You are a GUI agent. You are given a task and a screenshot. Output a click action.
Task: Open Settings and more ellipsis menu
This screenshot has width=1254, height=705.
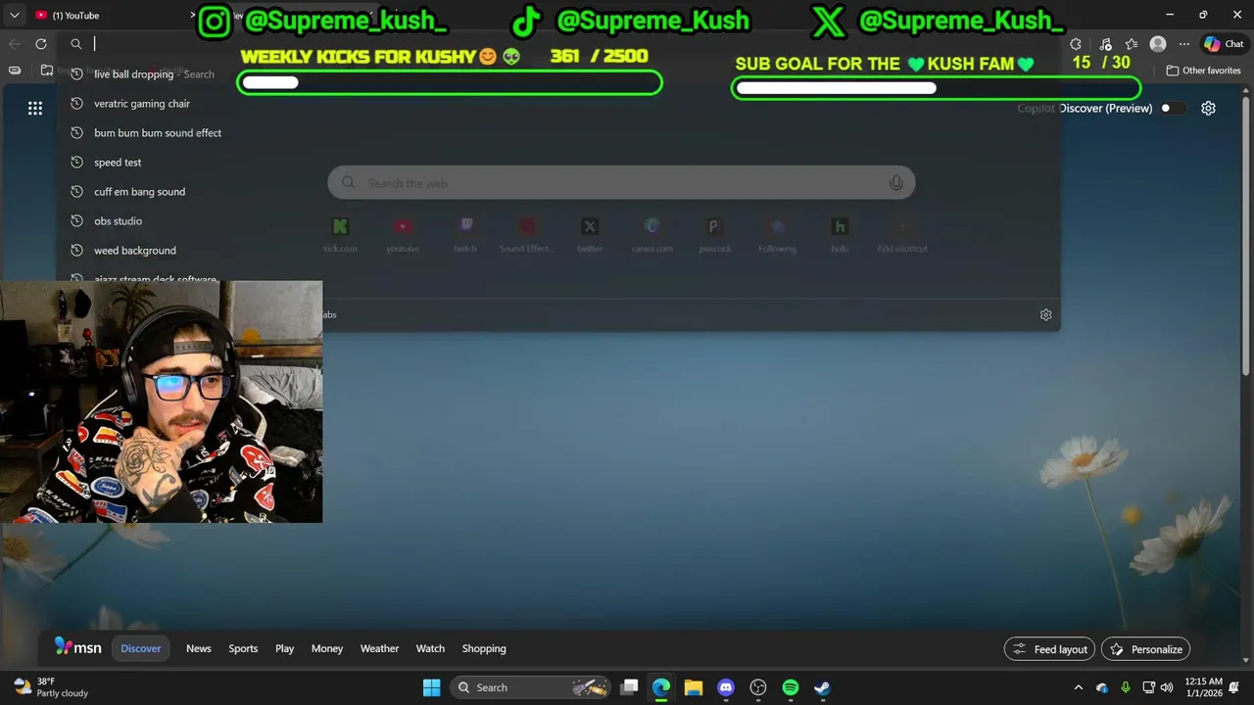click(1184, 44)
